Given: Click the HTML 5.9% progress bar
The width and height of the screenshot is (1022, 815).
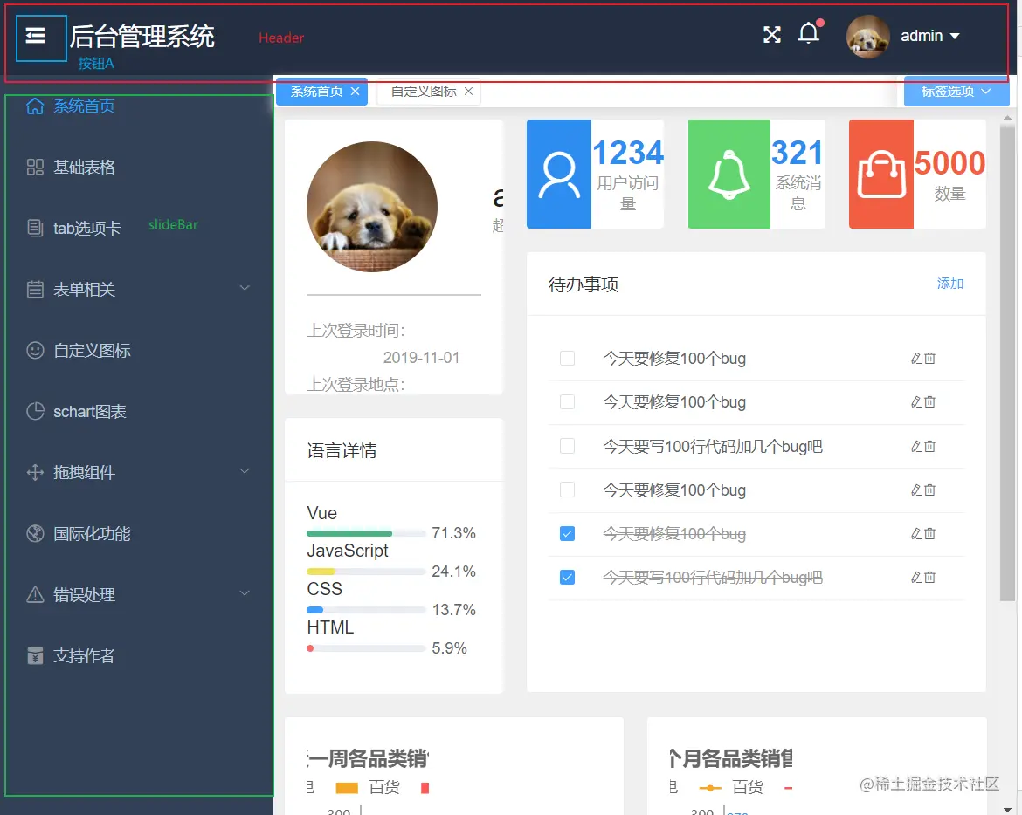Looking at the screenshot, I should (x=366, y=648).
